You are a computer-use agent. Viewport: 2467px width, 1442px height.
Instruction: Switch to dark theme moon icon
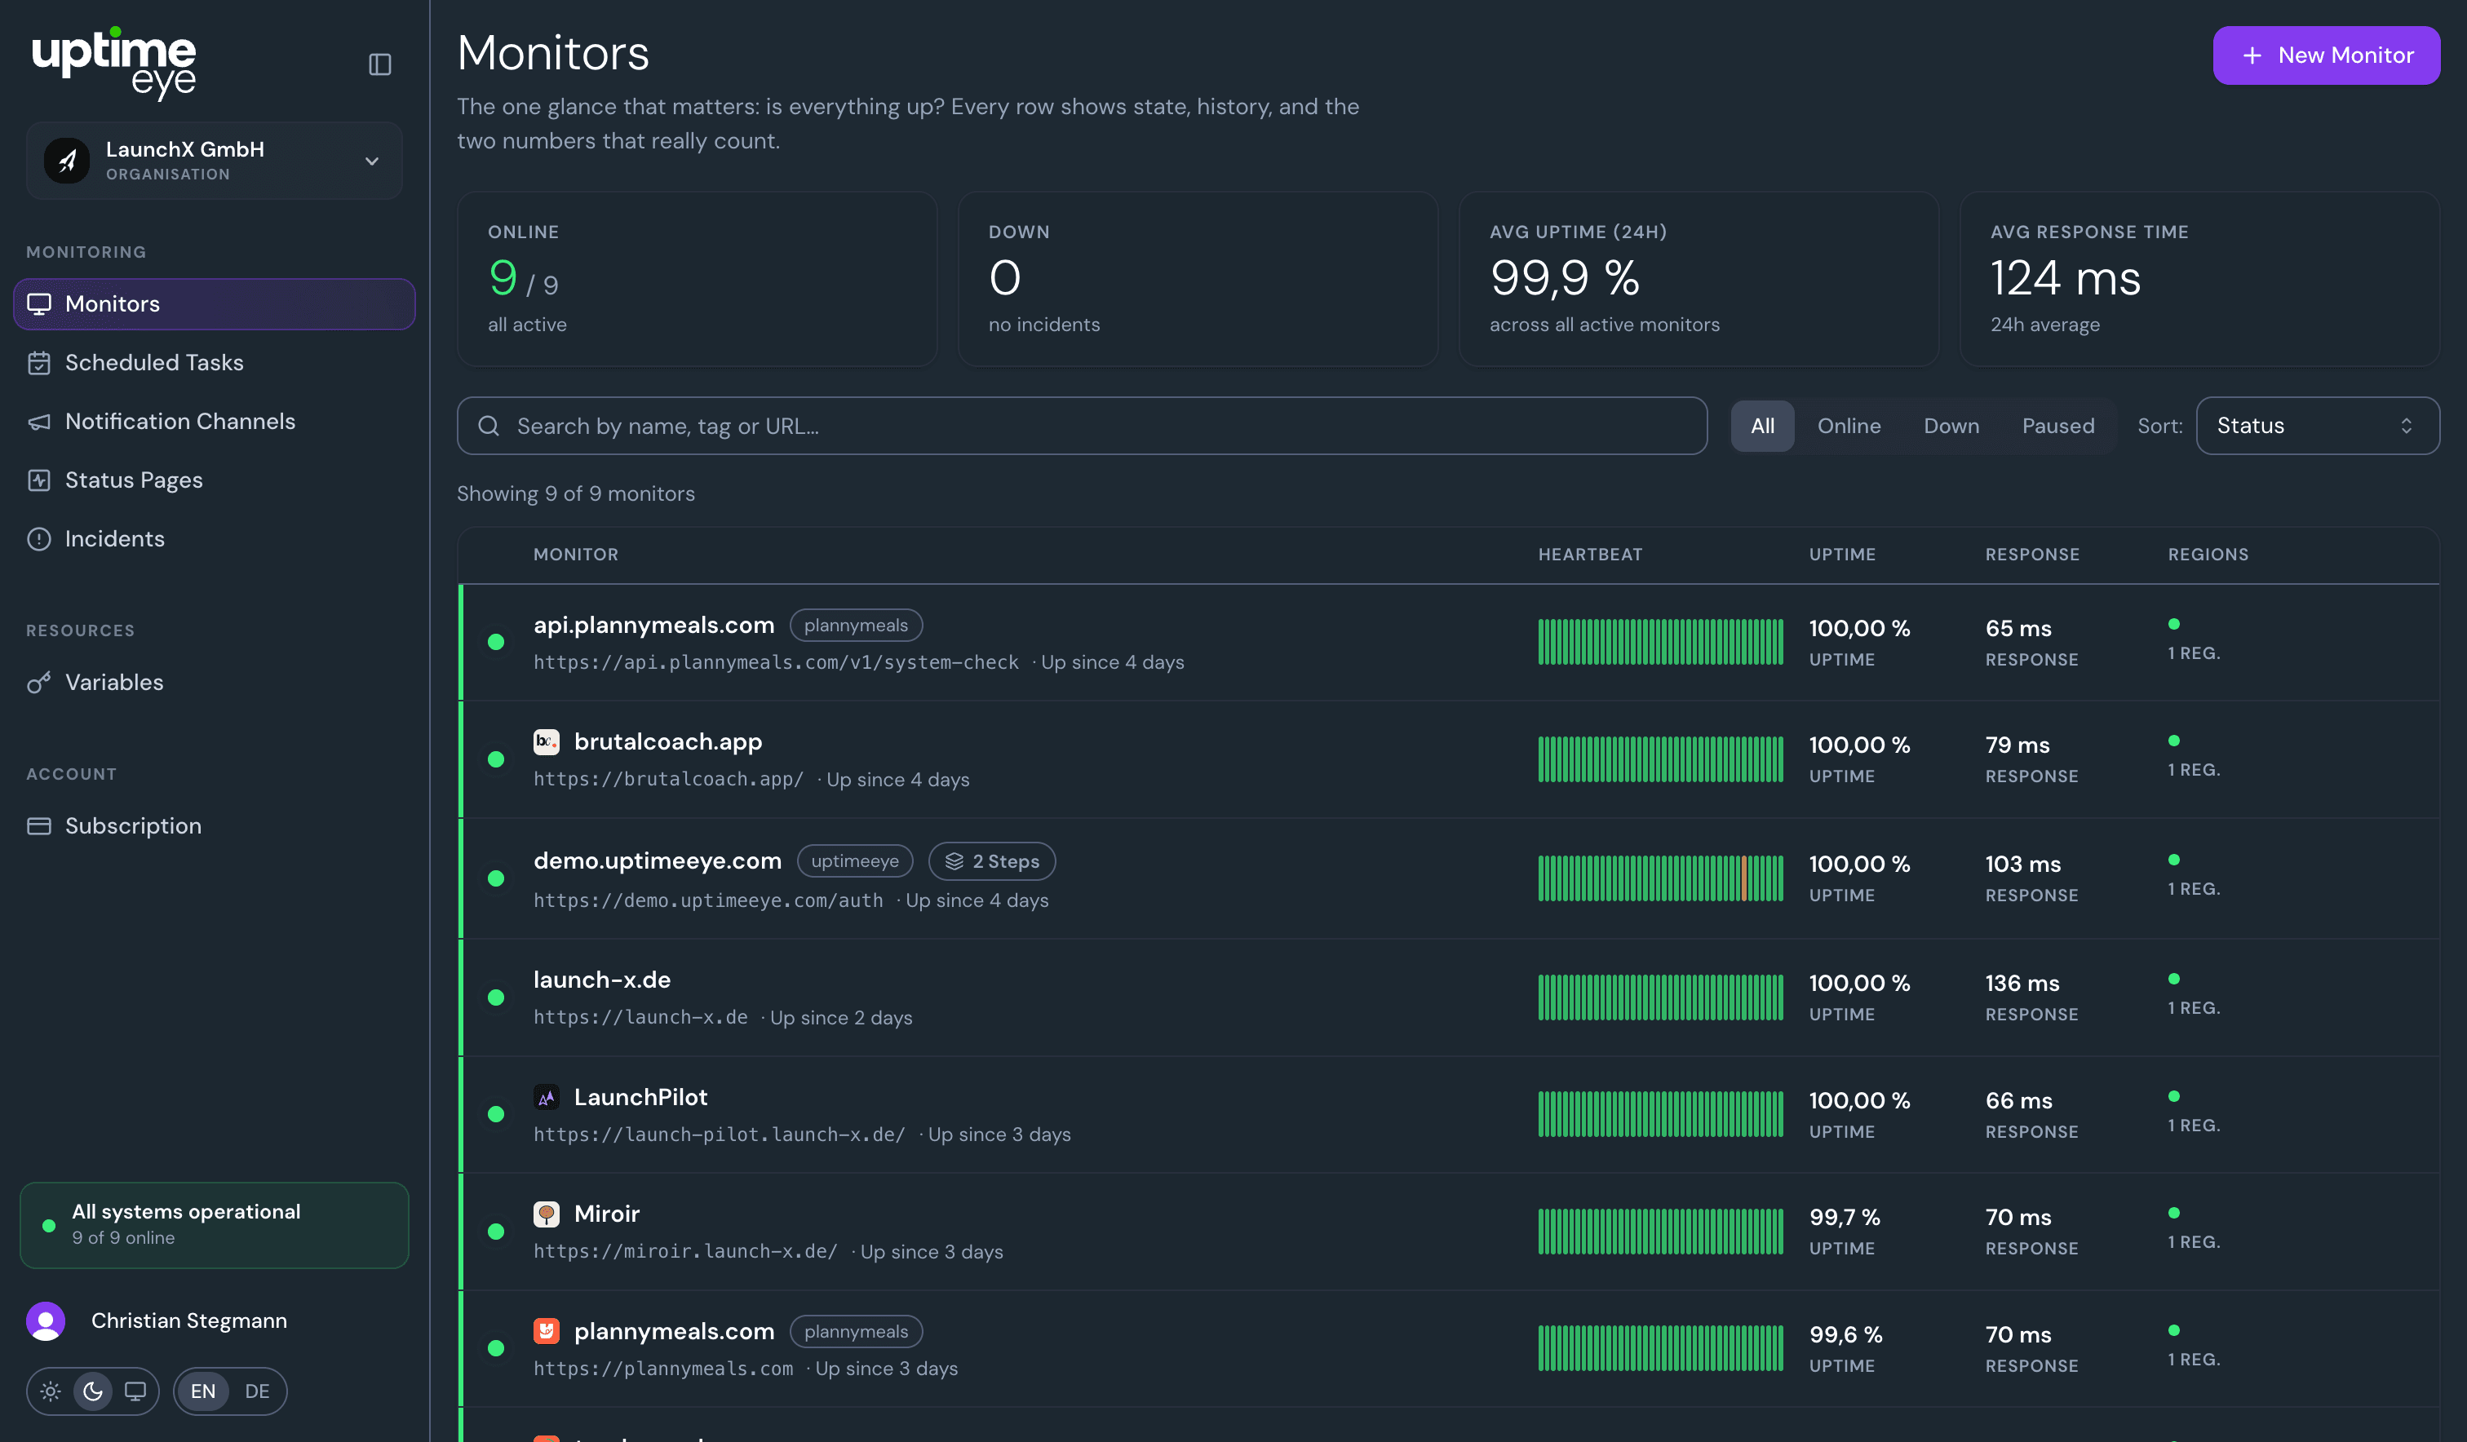click(x=93, y=1391)
